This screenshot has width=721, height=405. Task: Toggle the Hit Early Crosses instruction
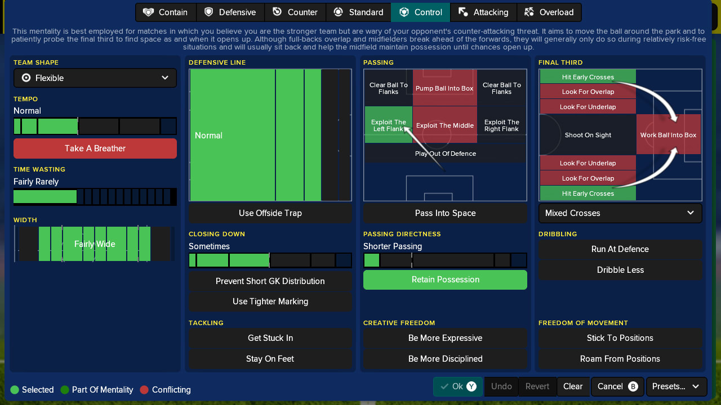point(588,76)
